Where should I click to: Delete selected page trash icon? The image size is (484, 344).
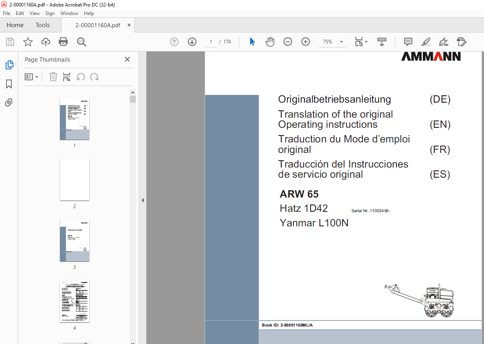point(53,77)
